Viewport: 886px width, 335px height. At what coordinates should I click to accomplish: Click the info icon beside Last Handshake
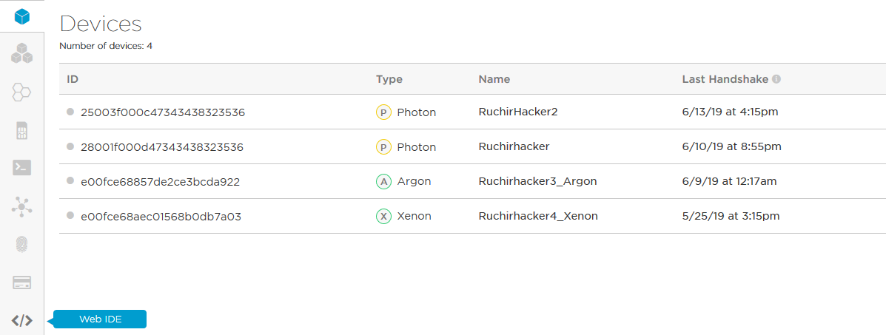[x=776, y=79]
